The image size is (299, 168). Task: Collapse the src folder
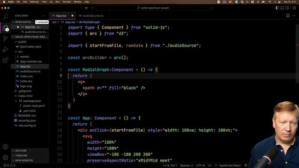[x=16, y=52]
